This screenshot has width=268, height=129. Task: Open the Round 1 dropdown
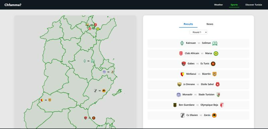pos(198,32)
